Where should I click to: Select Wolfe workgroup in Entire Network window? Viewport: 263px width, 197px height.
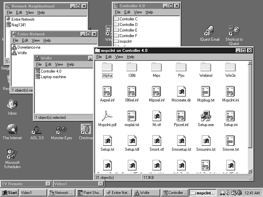coord(19,53)
